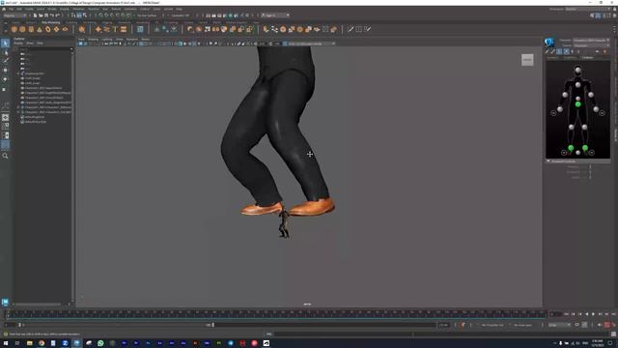Open the menu set dropdown on status line
This screenshot has width=618, height=348.
coord(14,15)
